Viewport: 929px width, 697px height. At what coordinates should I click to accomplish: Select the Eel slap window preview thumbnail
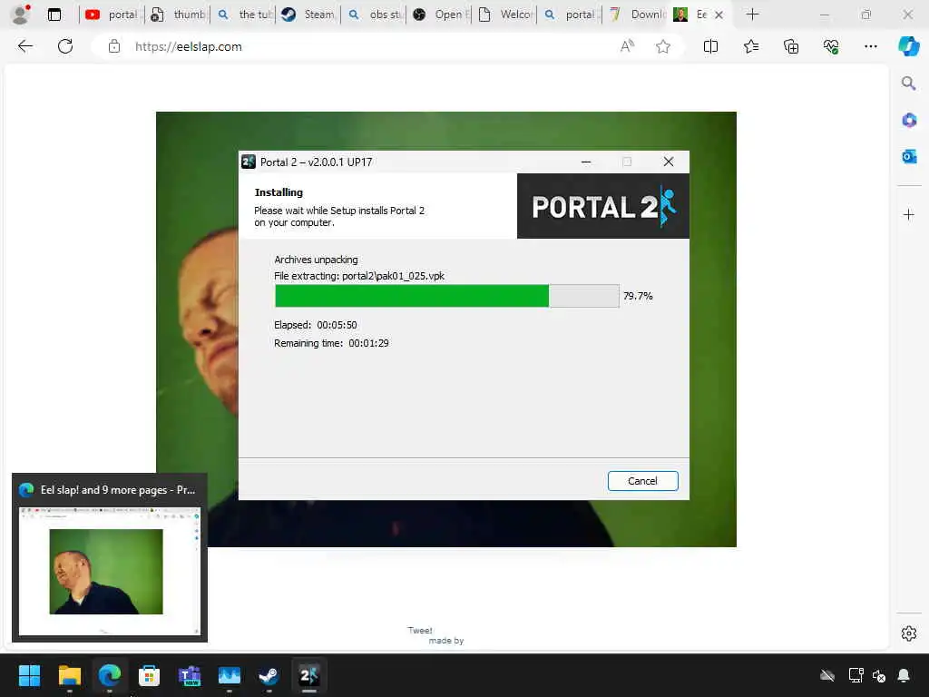click(110, 571)
